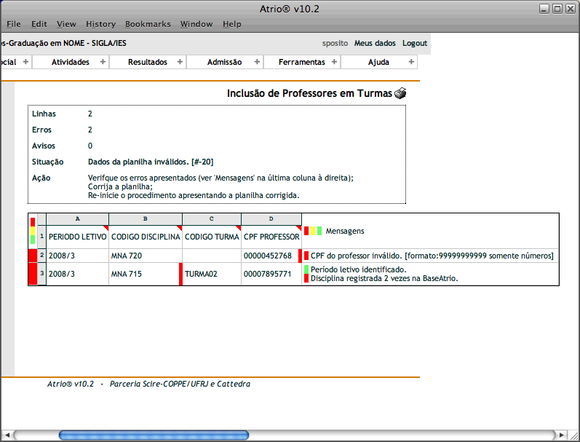Click the printer icon beside page title
This screenshot has height=442, width=580.
(401, 93)
